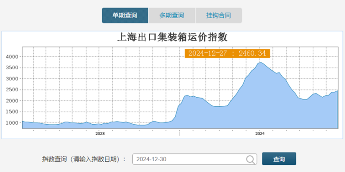Click the 3500 y-axis label
Viewport: 345px width, 172px height.
(12, 68)
